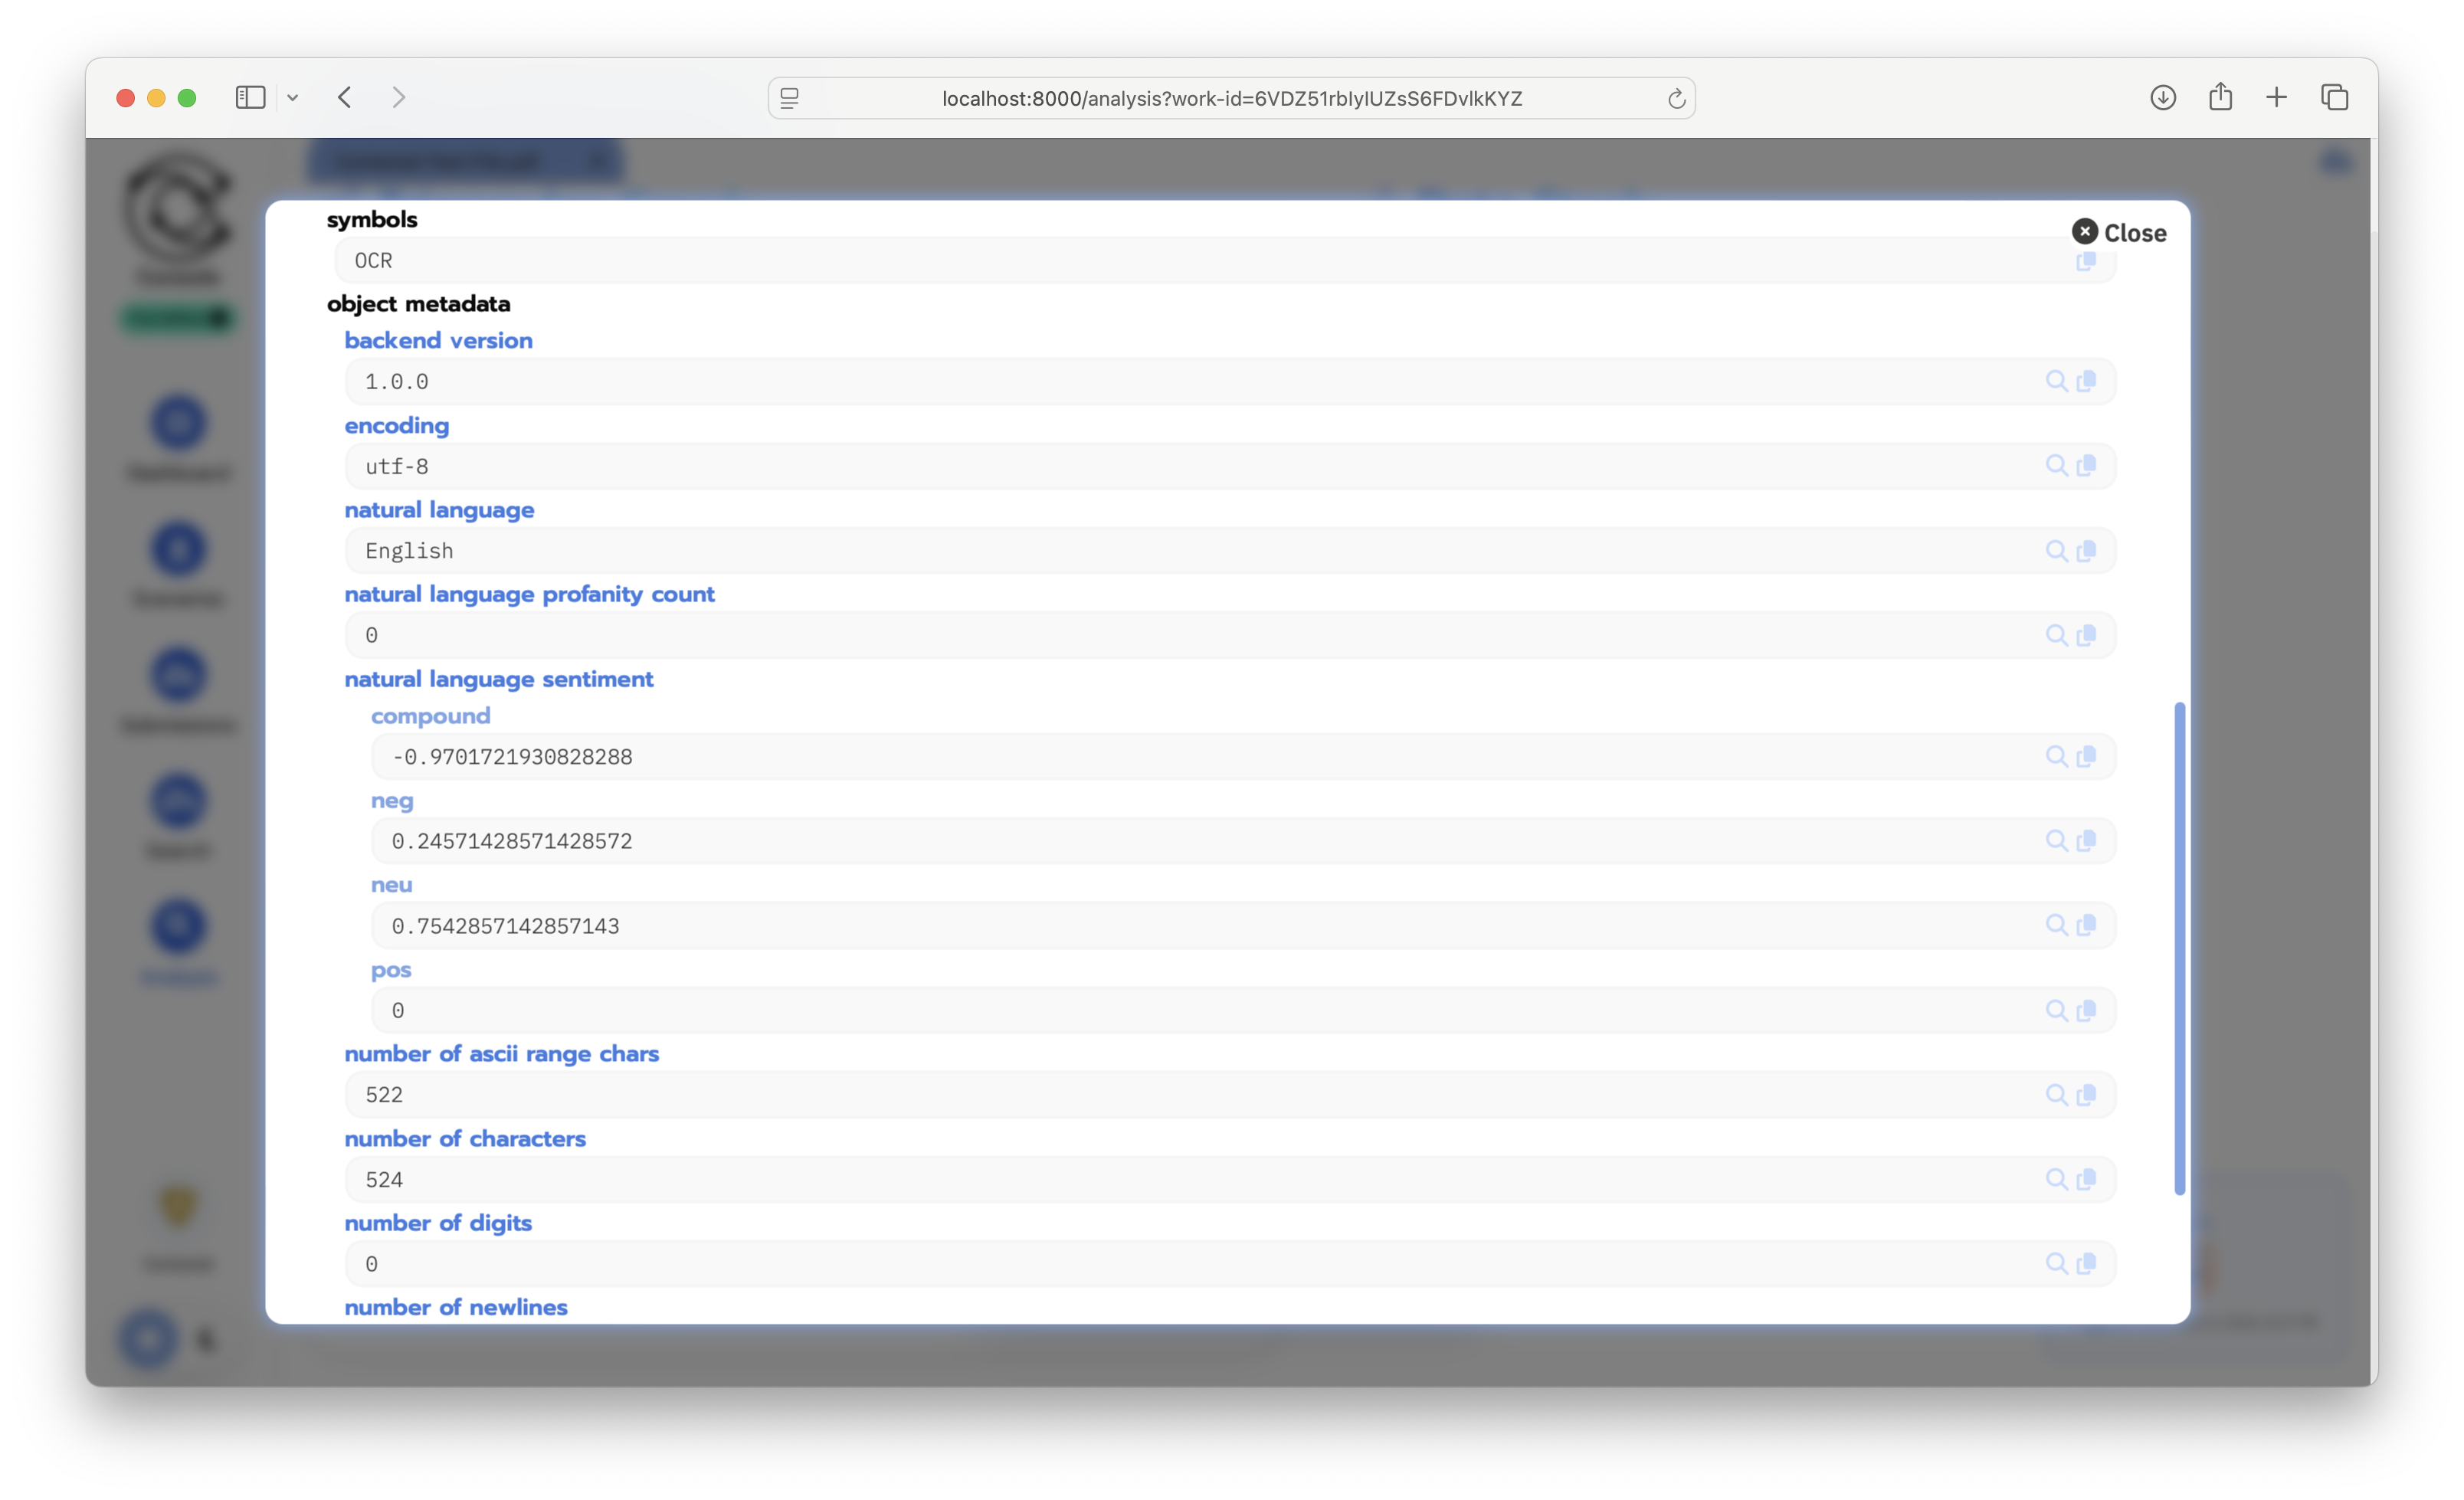Screen dimensions: 2464x1500
Task: Click the natural language sentiment heading
Action: (498, 679)
